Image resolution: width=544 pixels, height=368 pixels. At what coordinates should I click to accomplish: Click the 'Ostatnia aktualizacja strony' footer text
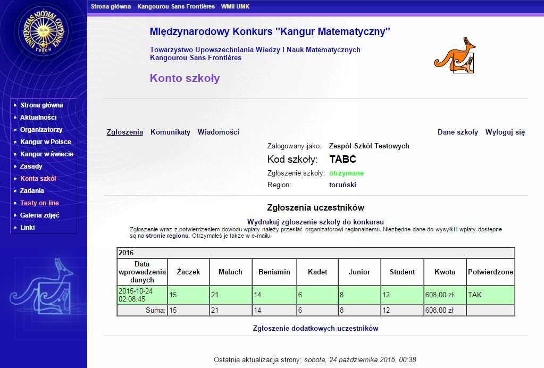click(x=315, y=360)
